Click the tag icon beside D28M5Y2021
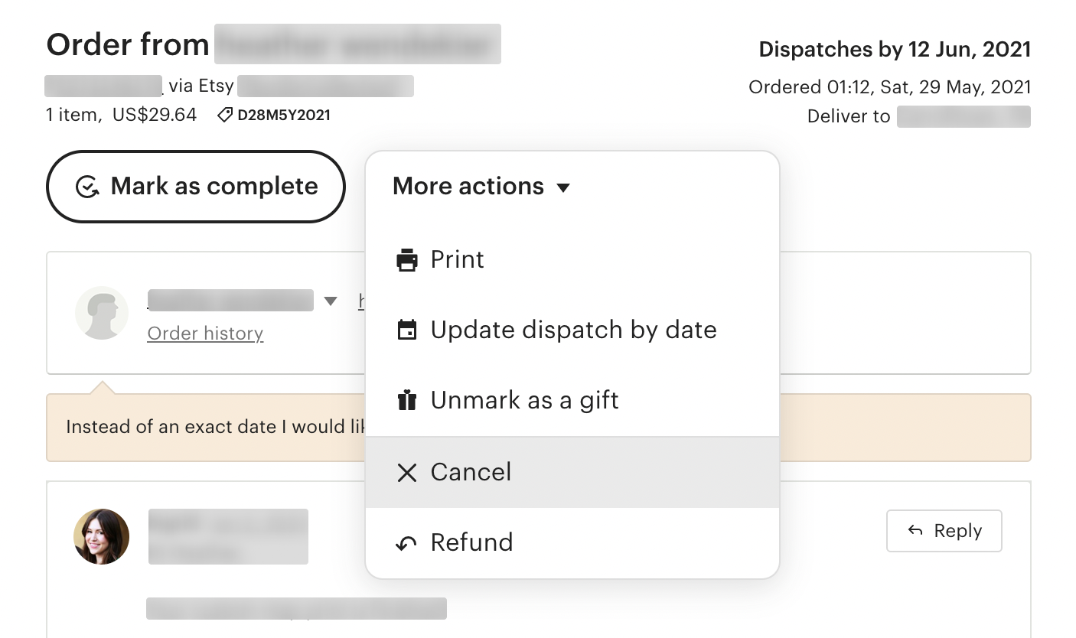1076x638 pixels. coord(225,116)
